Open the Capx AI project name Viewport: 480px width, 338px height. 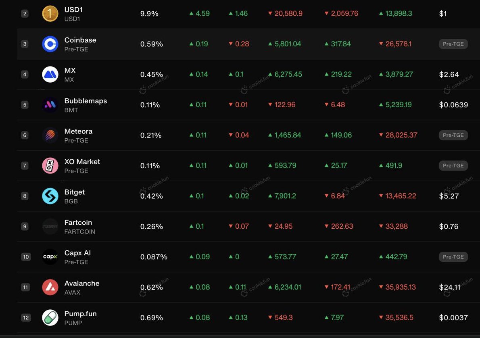click(77, 253)
